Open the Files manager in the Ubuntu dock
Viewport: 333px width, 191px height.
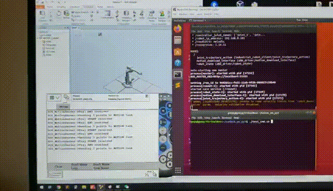tap(177, 40)
